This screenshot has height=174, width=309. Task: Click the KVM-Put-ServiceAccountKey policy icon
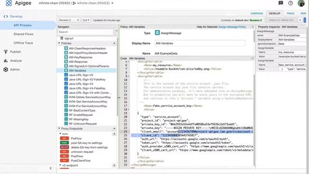66,106
